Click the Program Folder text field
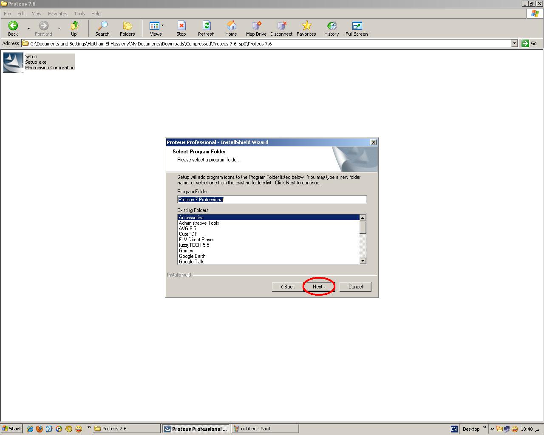This screenshot has width=544, height=435. (272, 200)
